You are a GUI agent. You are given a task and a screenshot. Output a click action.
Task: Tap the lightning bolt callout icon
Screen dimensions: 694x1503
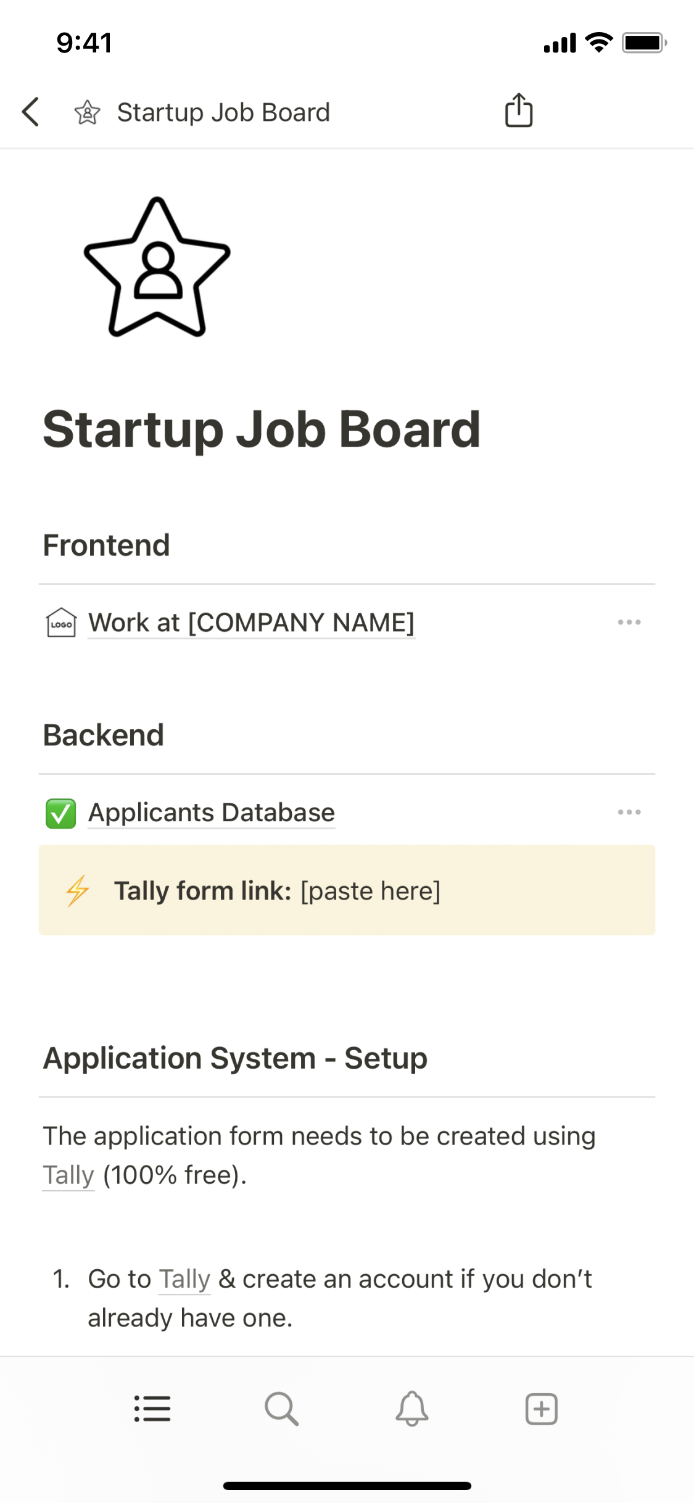78,890
